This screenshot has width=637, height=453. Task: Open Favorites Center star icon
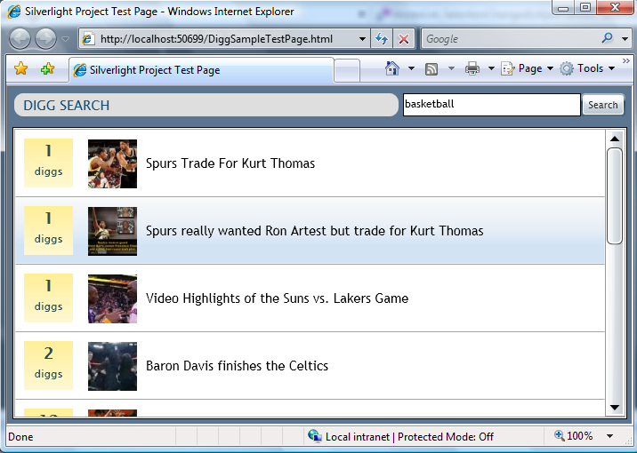point(20,68)
